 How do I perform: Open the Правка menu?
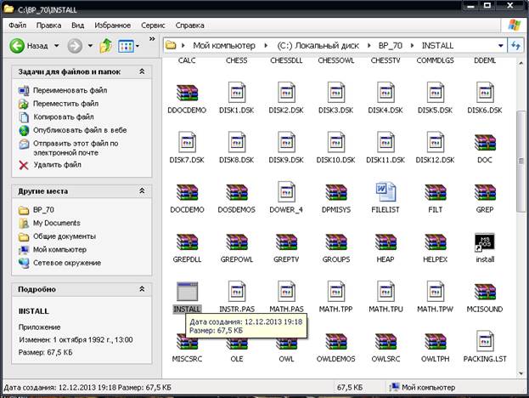click(x=48, y=26)
